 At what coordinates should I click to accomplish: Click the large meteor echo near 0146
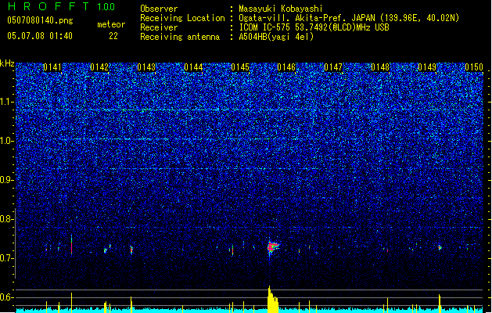(x=272, y=246)
